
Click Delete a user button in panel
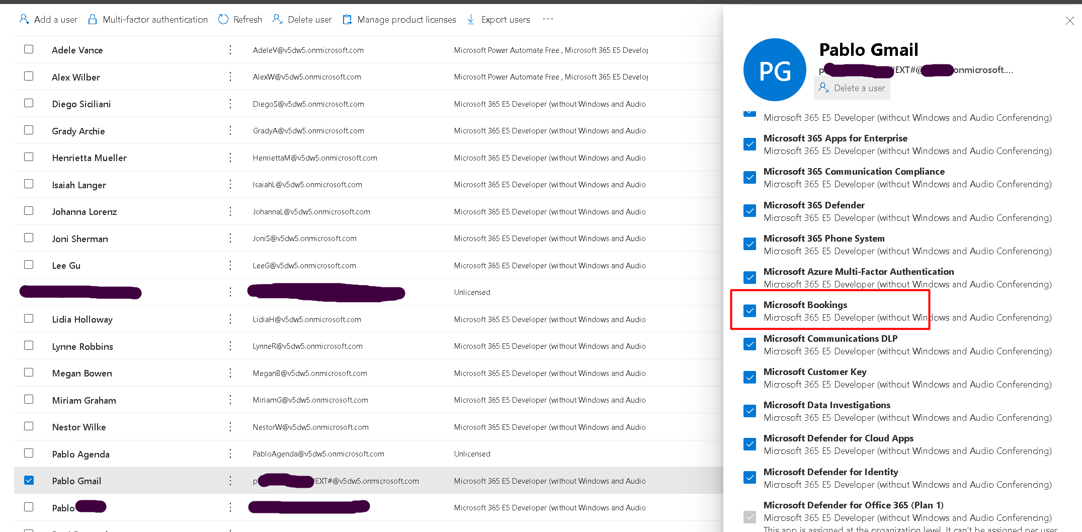(852, 88)
